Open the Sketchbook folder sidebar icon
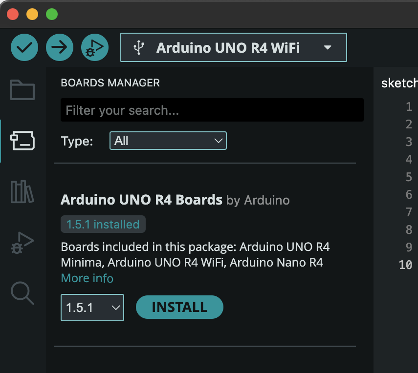The width and height of the screenshot is (418, 373). click(x=22, y=90)
